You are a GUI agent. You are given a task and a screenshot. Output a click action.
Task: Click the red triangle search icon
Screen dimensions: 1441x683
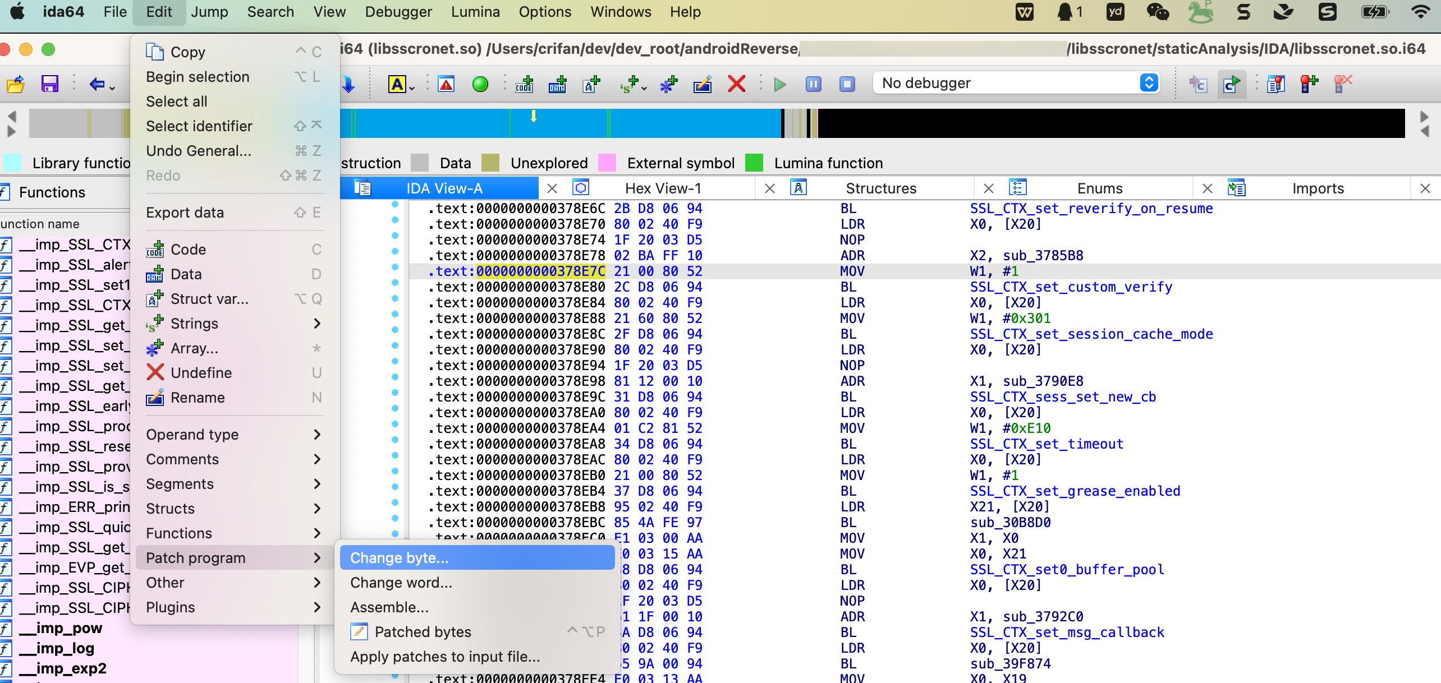446,84
